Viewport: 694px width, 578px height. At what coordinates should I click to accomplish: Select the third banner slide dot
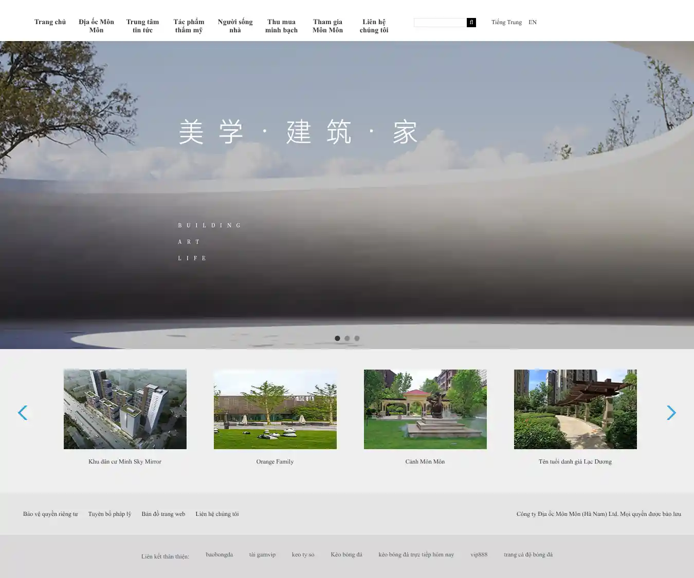point(357,338)
